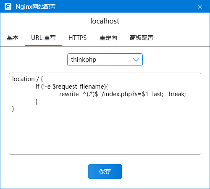The height and width of the screenshot is (189, 210).
Task: Place cursor on the 'location / {' line
Action: 28,79
